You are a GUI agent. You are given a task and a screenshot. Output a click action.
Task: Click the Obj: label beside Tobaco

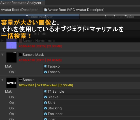(x=12, y=72)
